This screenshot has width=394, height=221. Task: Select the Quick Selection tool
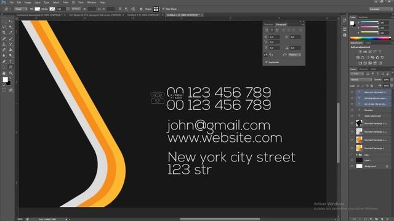[10, 27]
